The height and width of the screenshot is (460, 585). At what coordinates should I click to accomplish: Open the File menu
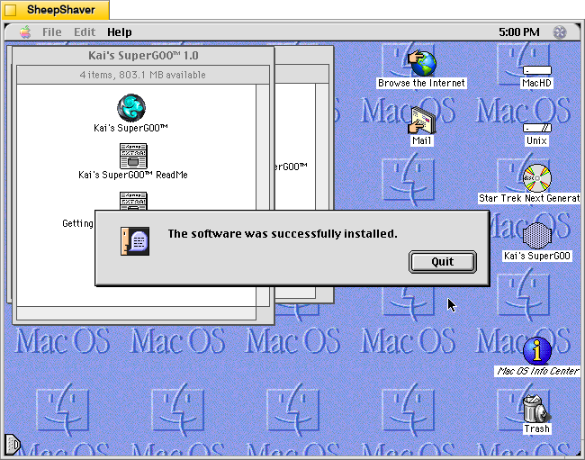pyautogui.click(x=52, y=32)
